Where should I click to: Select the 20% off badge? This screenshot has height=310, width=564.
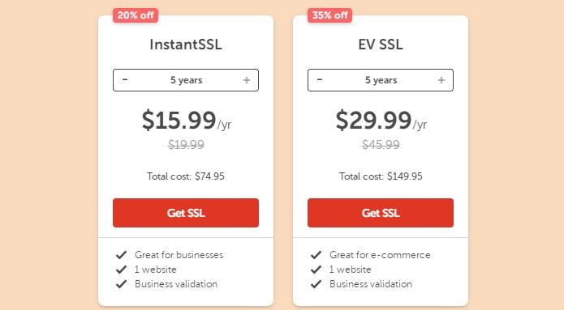pos(136,15)
